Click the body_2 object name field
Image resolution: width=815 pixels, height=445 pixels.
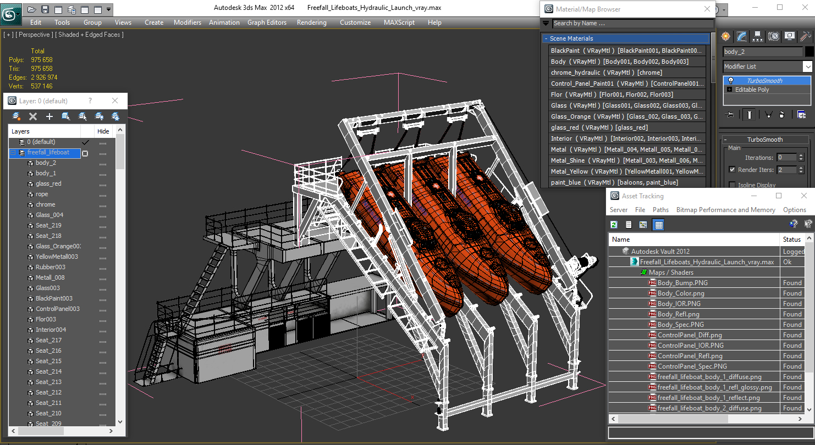pos(762,52)
